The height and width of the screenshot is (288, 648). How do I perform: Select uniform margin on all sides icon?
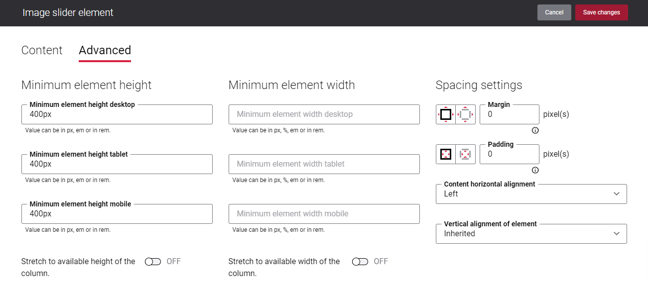click(446, 114)
